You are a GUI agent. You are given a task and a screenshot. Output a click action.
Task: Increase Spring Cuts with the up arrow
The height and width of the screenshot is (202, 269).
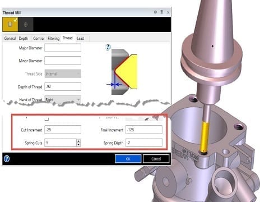click(78, 141)
